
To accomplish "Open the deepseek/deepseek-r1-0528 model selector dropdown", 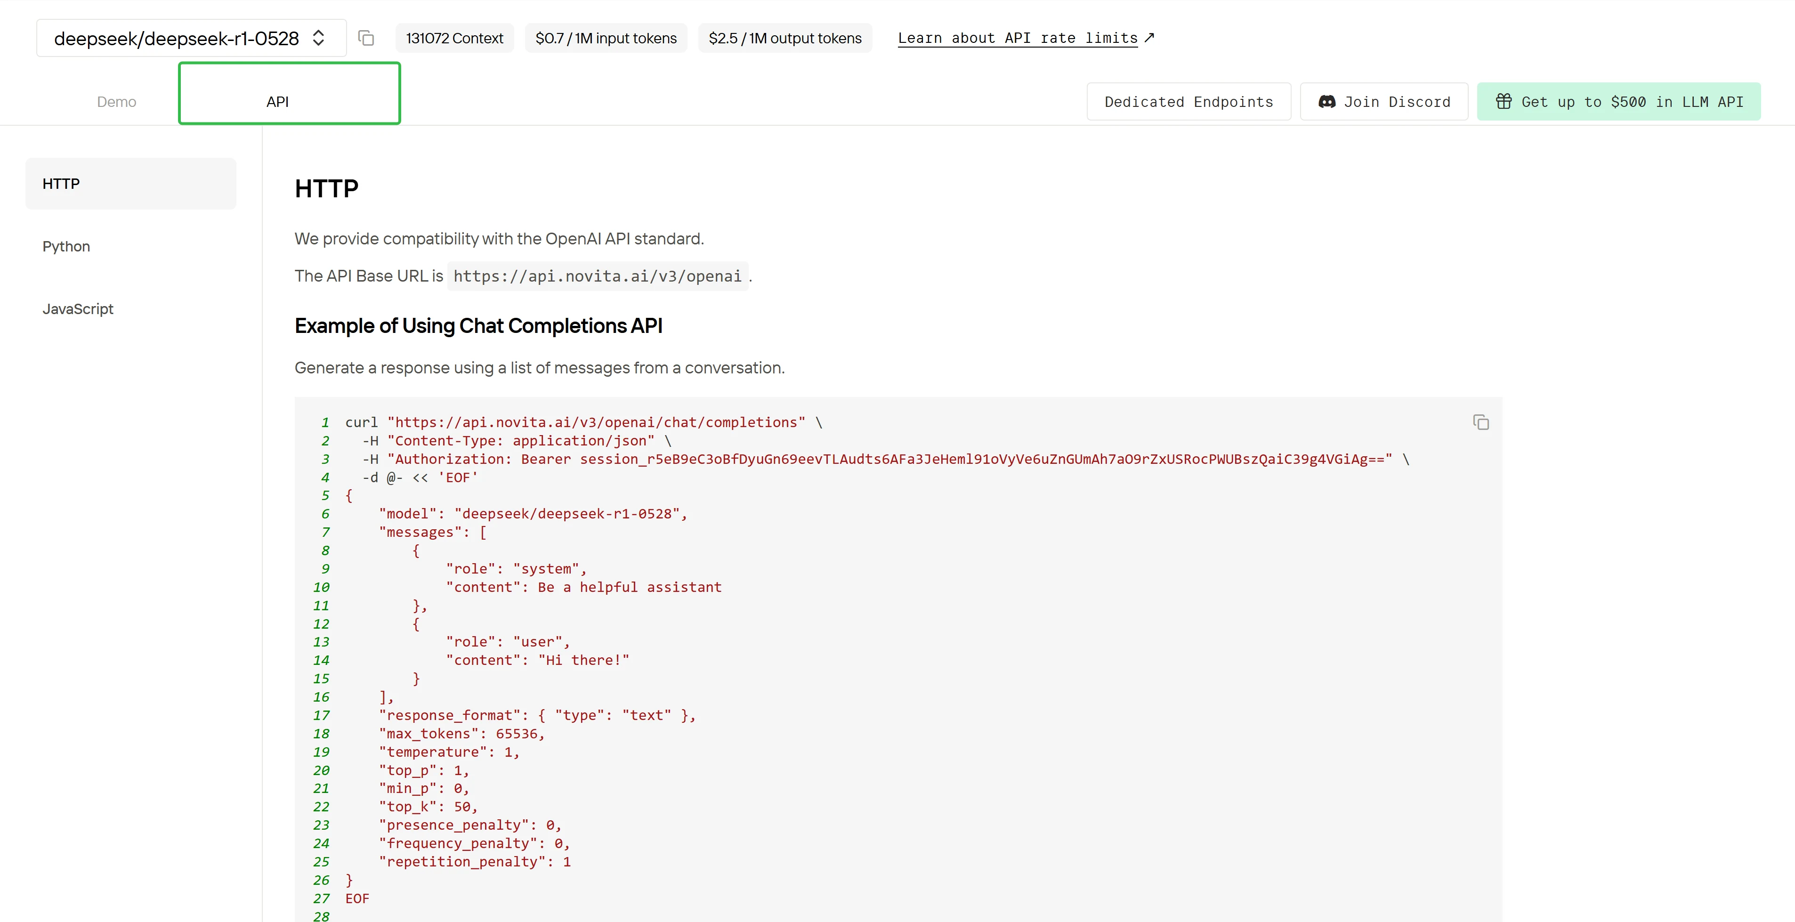I will 191,38.
